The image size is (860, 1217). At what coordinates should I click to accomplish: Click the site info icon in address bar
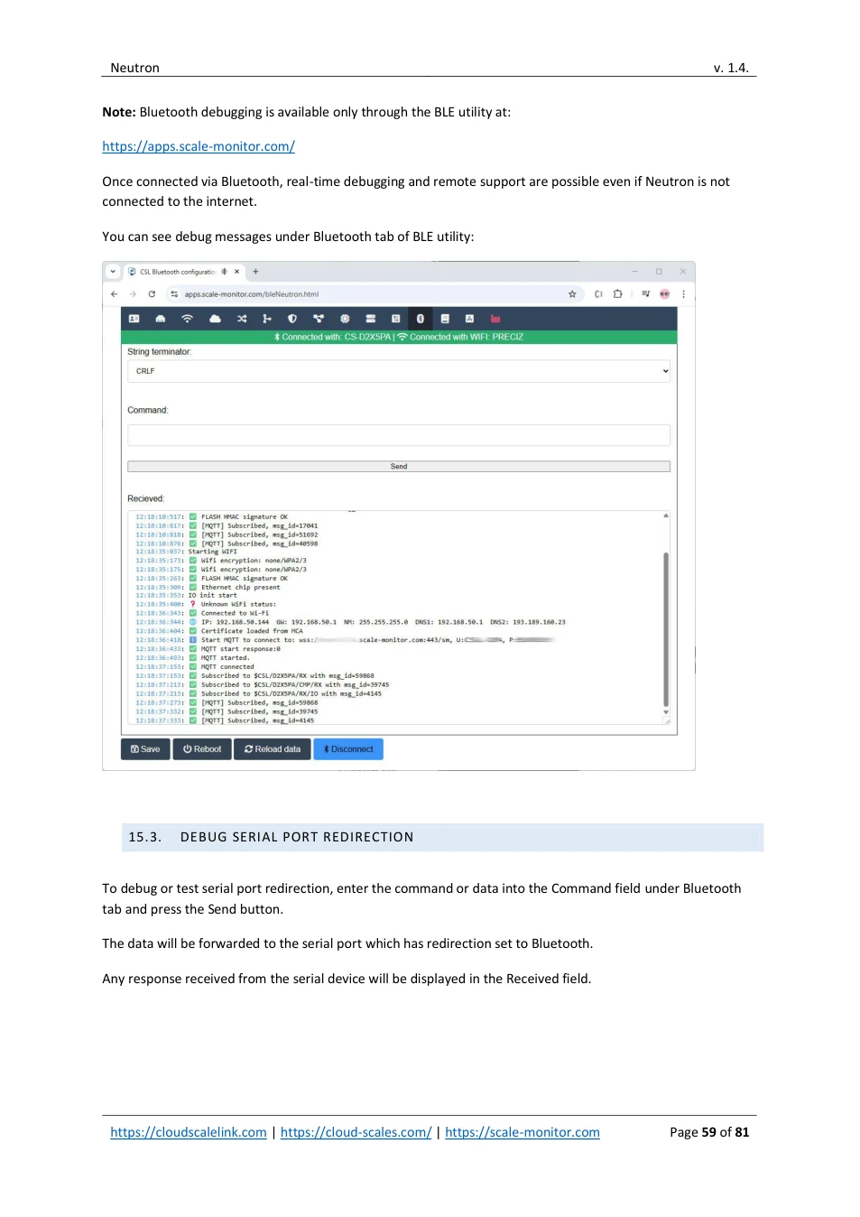point(174,294)
